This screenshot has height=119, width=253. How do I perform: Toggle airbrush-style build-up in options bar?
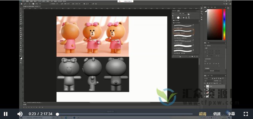73,4
